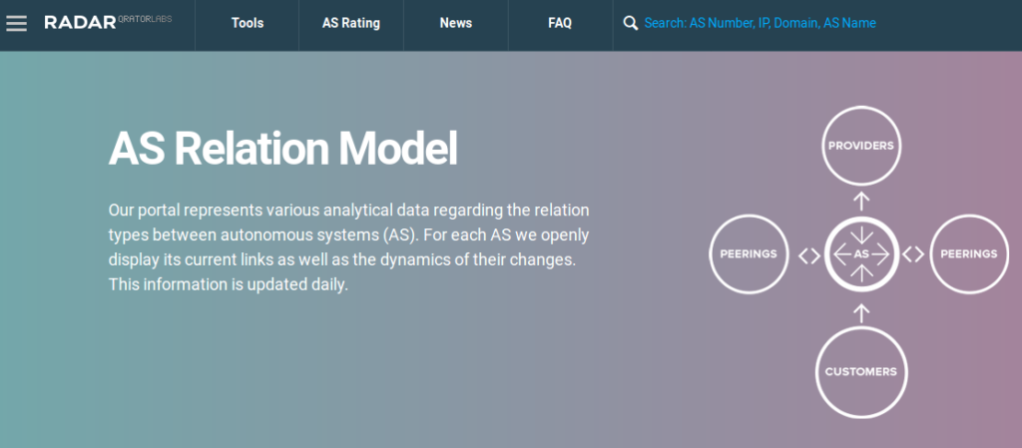Click the central AS circle
Screen dimensions: 1022x448
(861, 253)
